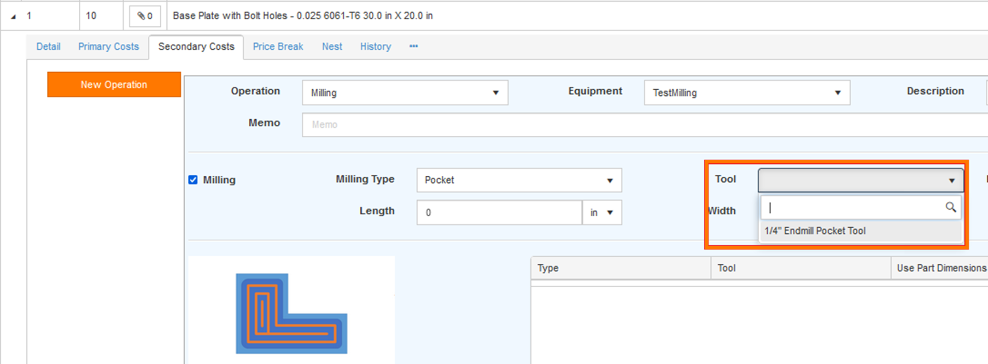Click the New Operation button

[x=114, y=85]
